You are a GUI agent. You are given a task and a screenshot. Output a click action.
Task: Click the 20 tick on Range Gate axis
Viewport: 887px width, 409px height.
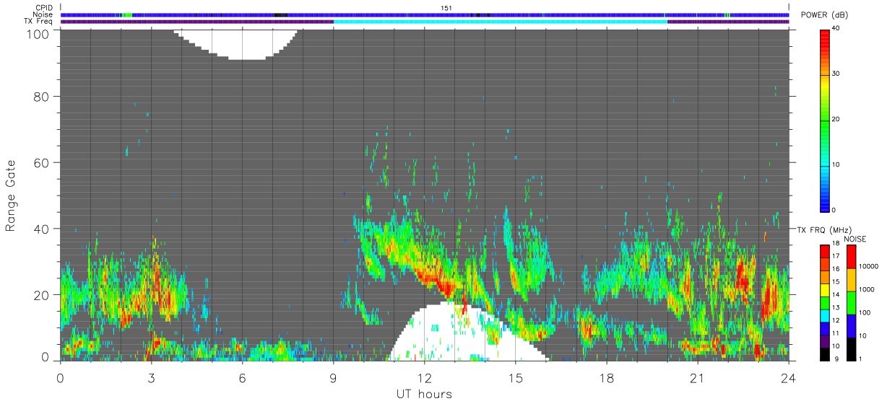tap(42, 295)
